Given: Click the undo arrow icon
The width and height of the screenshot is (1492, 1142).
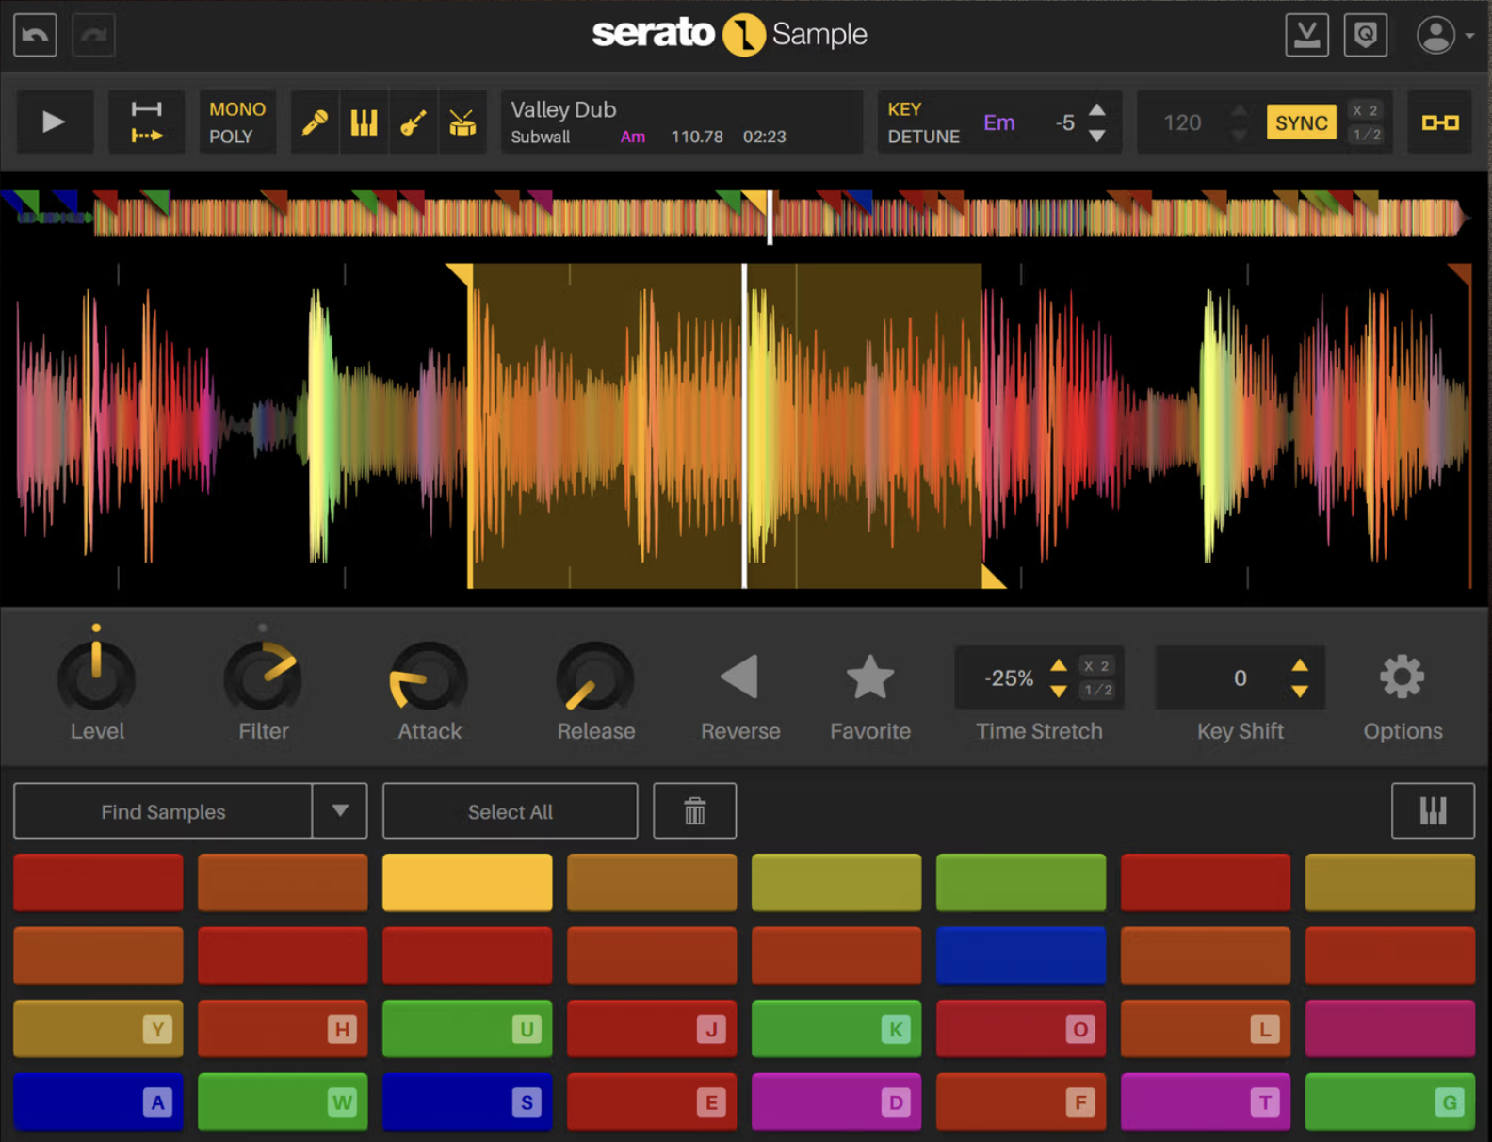Looking at the screenshot, I should coord(36,35).
